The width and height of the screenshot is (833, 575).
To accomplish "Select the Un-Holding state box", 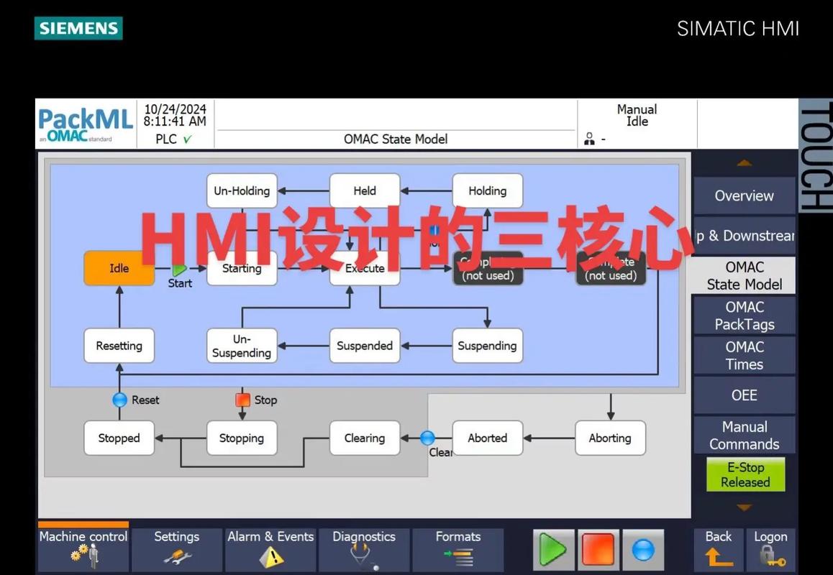I will [x=242, y=190].
